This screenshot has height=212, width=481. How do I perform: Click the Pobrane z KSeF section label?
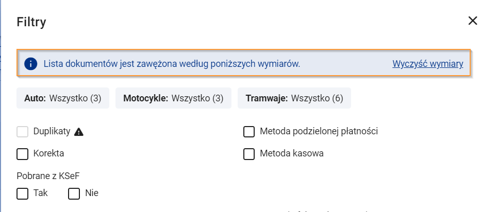click(48, 176)
